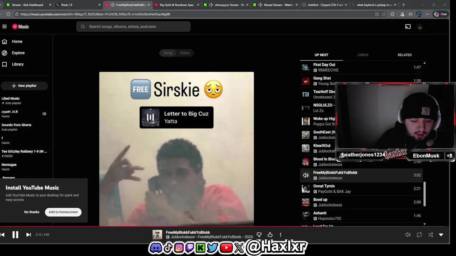Viewport: 456px width, 256px height.
Task: Play Bood up in the queue
Action: coord(362,202)
